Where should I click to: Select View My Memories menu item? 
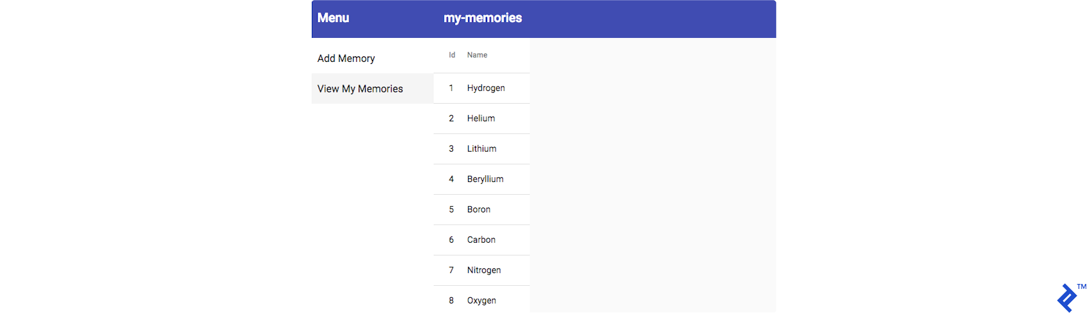click(360, 89)
